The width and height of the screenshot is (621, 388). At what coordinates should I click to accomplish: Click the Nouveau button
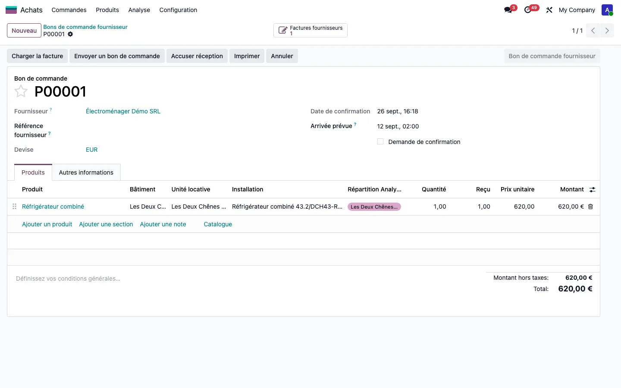[24, 31]
